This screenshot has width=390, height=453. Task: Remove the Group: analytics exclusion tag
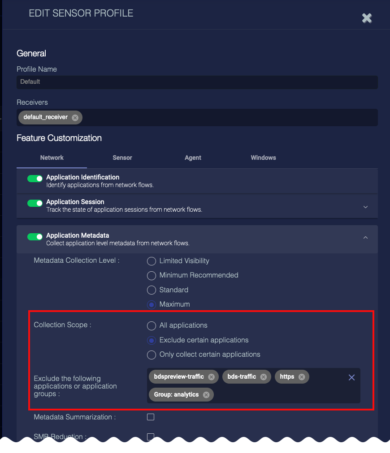[x=206, y=394]
